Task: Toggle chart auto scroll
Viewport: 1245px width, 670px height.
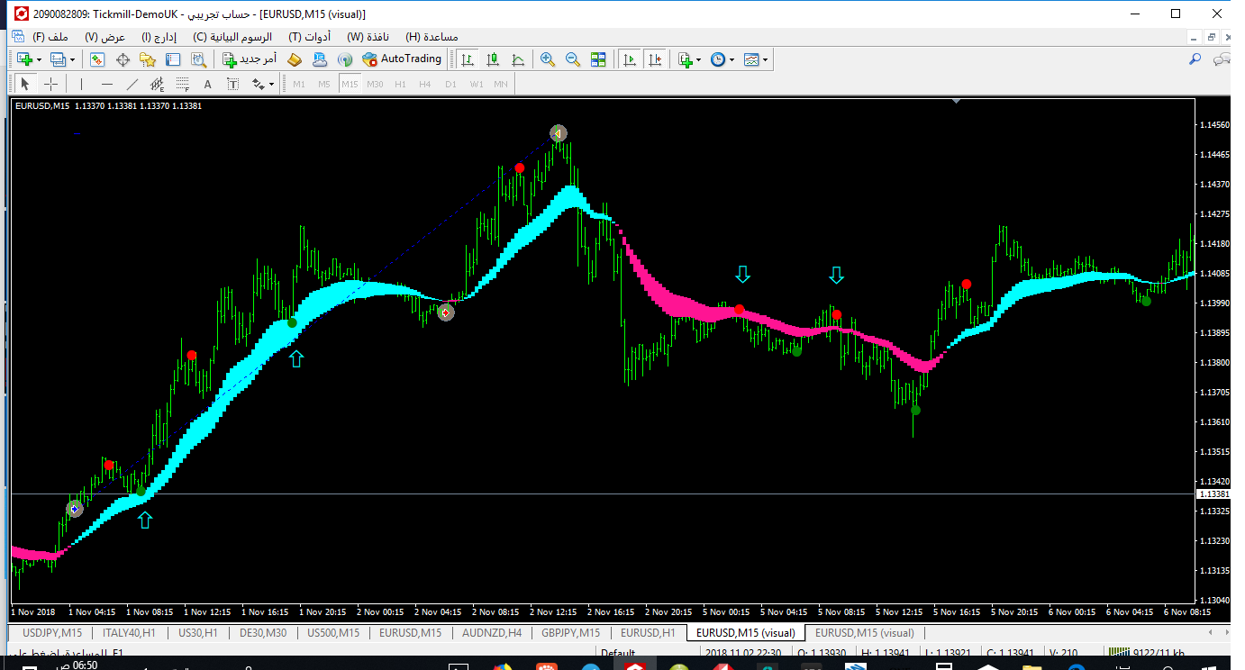Action: coord(630,59)
